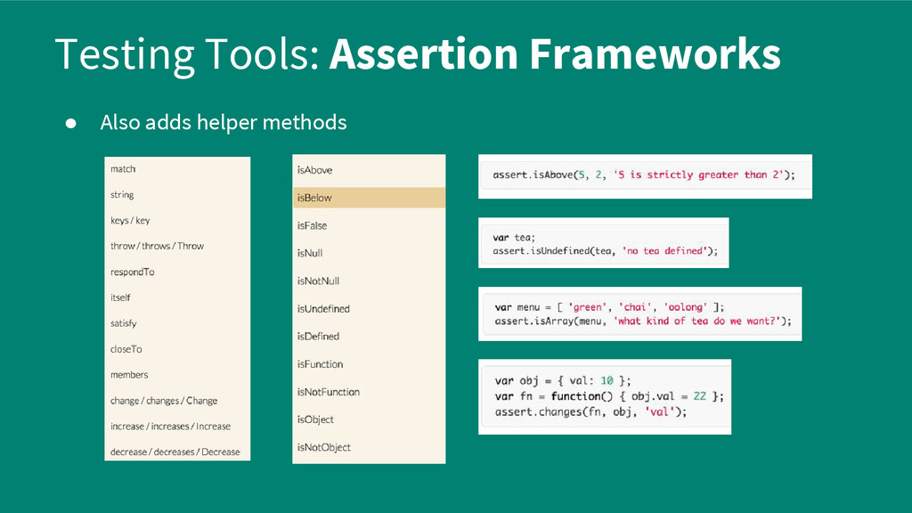Click 'keys / key' in the list

point(130,221)
